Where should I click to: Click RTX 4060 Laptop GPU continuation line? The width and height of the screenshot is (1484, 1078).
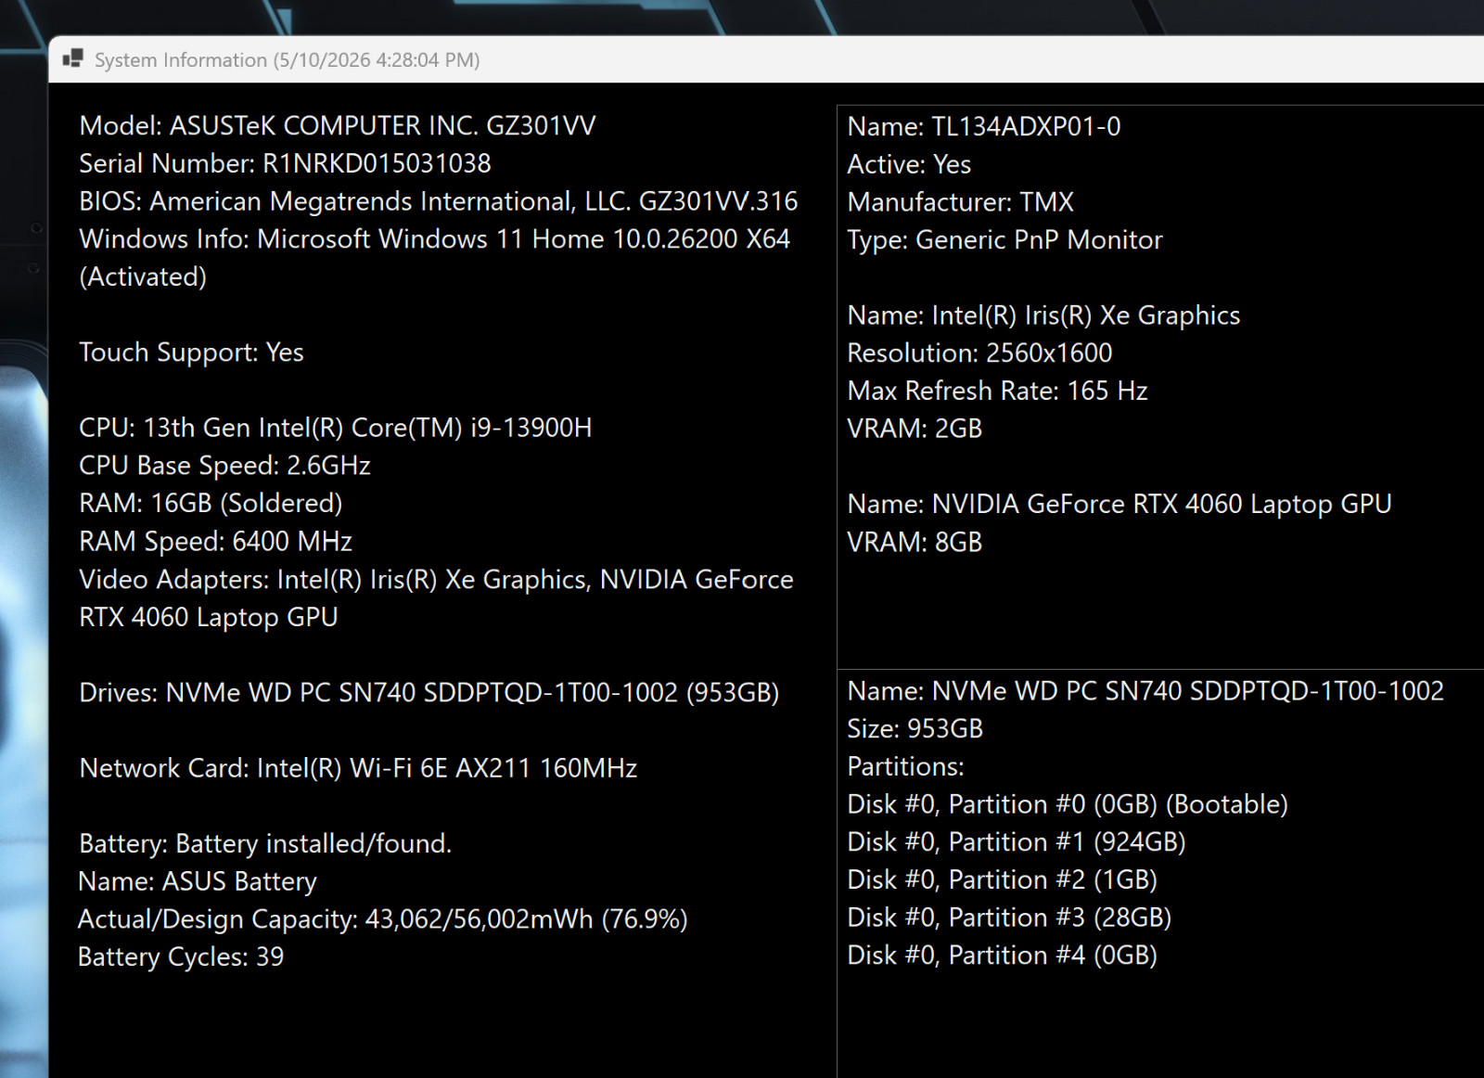(209, 618)
